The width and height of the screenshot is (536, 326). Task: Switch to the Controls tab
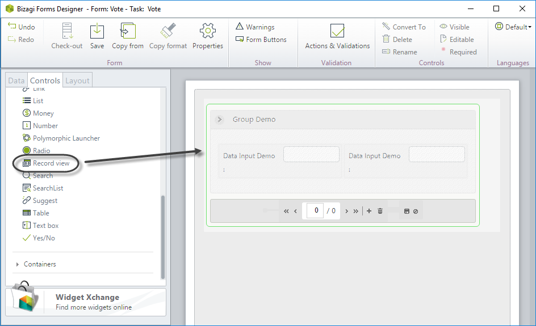45,81
